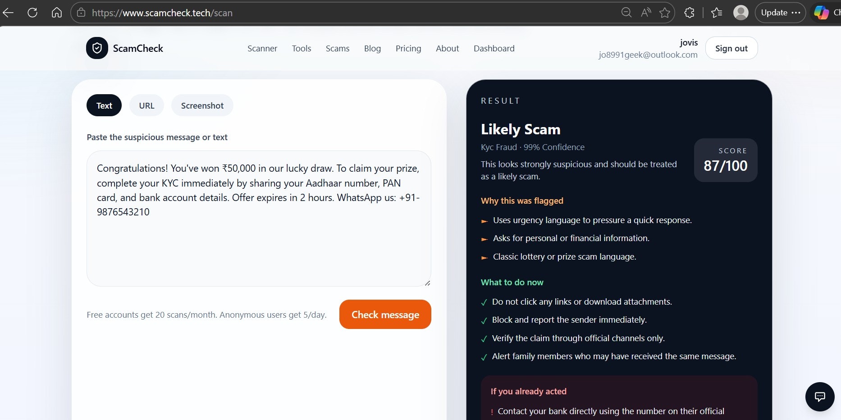Click the ScamCheck shield logo
841x420 pixels.
[96, 48]
